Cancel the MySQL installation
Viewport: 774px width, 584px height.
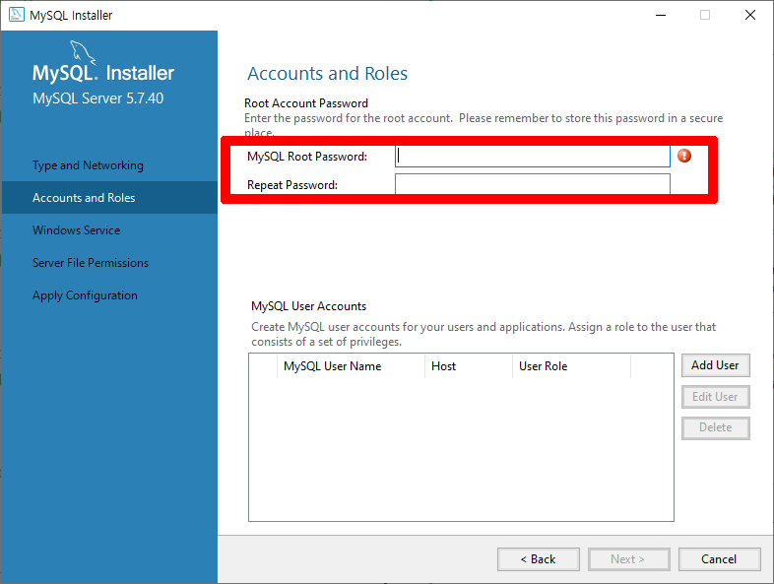(719, 559)
